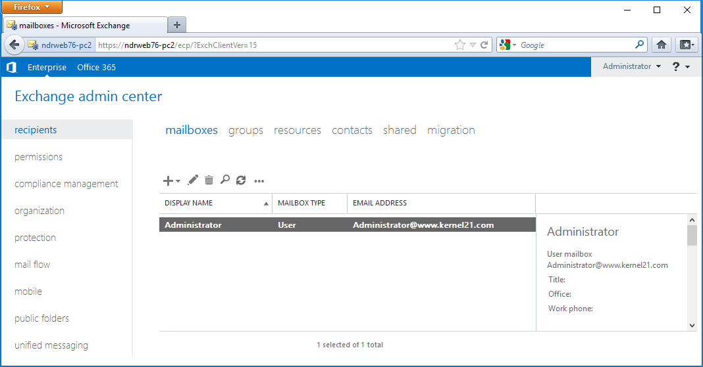Go to compliance management
This screenshot has width=703, height=367.
click(66, 184)
